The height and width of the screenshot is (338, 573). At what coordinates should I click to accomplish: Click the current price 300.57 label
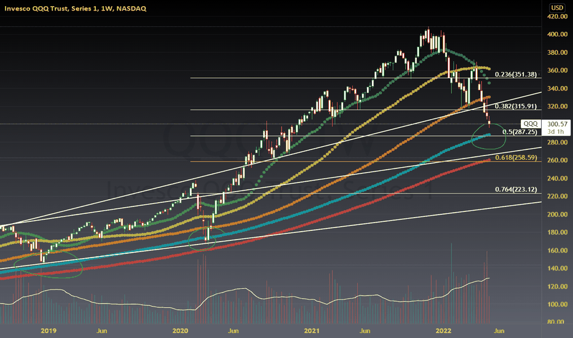557,124
